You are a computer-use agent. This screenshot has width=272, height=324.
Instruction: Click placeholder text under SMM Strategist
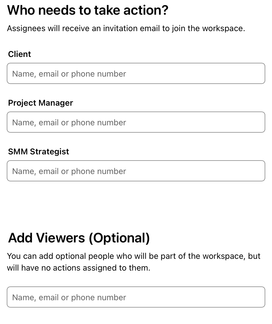pos(69,171)
